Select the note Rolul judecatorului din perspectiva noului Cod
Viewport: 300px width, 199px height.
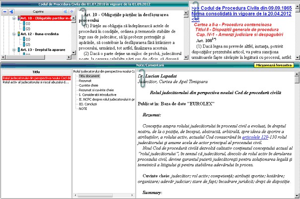click(37, 78)
